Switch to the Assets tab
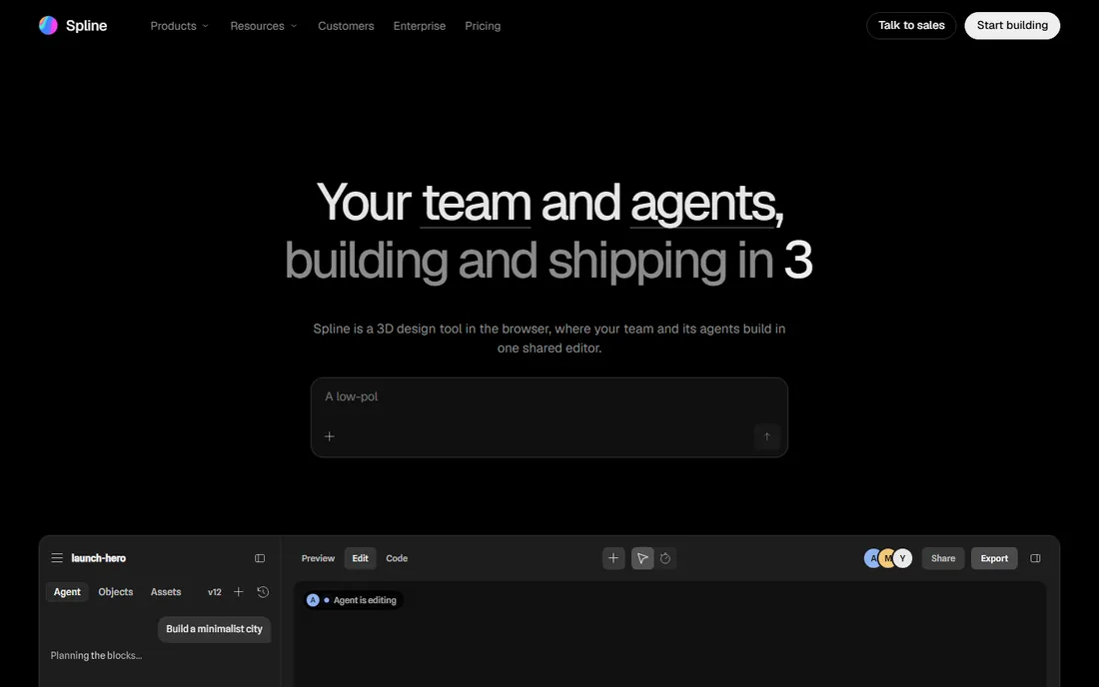This screenshot has height=687, width=1099. click(166, 592)
